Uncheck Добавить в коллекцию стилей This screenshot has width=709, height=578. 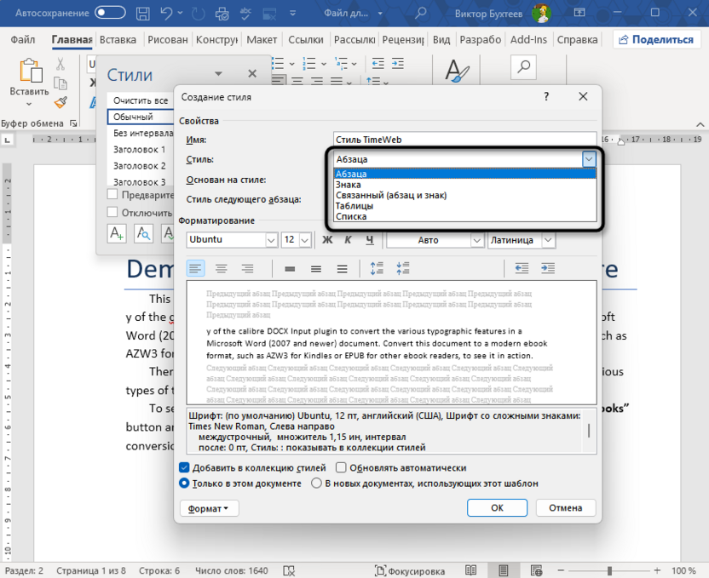pyautogui.click(x=182, y=466)
